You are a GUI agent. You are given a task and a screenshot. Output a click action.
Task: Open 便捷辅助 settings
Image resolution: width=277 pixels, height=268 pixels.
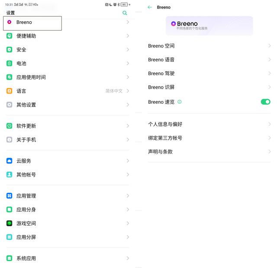point(68,36)
